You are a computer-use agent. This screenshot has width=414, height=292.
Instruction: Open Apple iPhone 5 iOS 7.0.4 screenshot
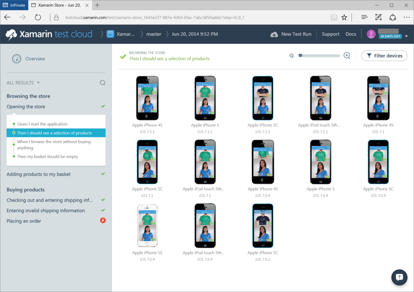[321, 162]
